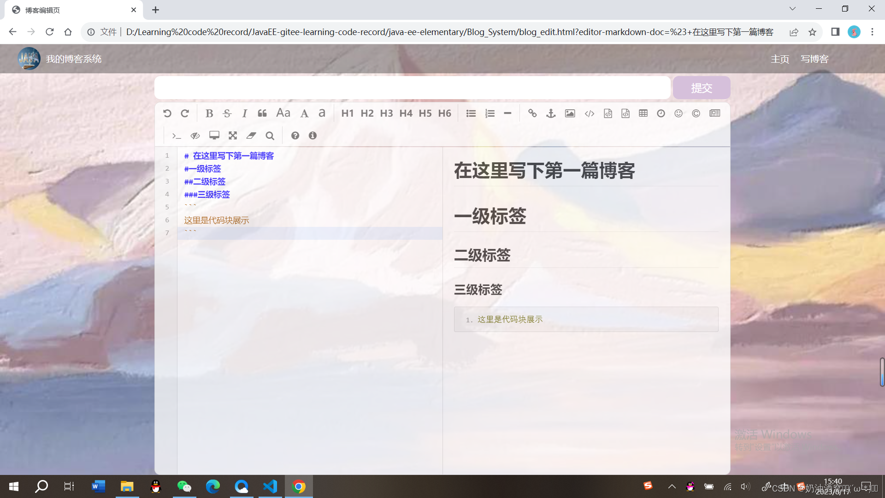
Task: Open full preview HTML desktop icon
Action: click(x=214, y=136)
